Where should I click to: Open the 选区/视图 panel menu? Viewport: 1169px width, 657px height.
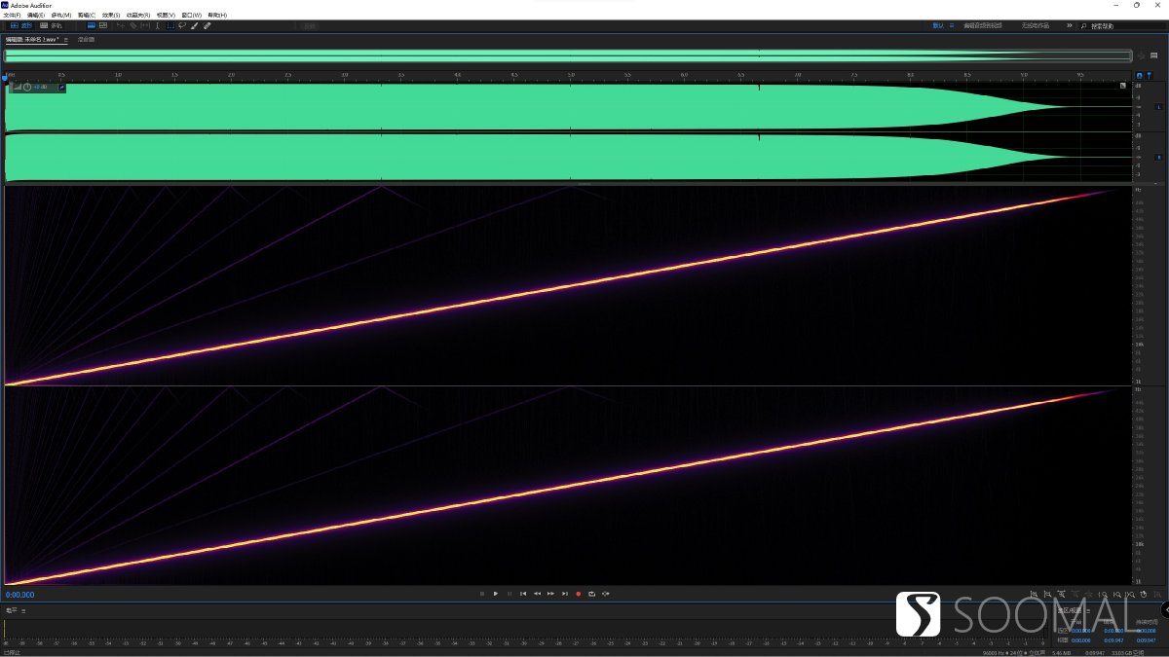[x=1088, y=610]
